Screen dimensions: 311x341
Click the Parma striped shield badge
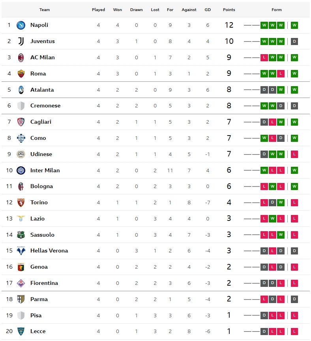(21, 299)
